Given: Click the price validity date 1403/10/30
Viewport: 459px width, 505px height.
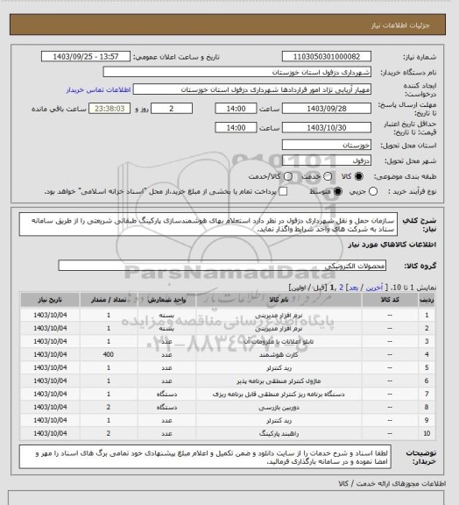Looking at the screenshot, I should 327,127.
